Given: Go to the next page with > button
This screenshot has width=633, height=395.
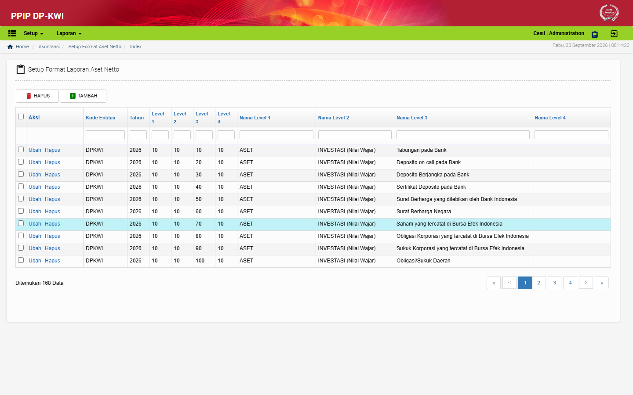Looking at the screenshot, I should [586, 283].
